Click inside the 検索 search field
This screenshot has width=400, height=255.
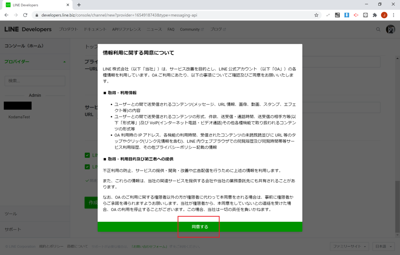(x=35, y=81)
